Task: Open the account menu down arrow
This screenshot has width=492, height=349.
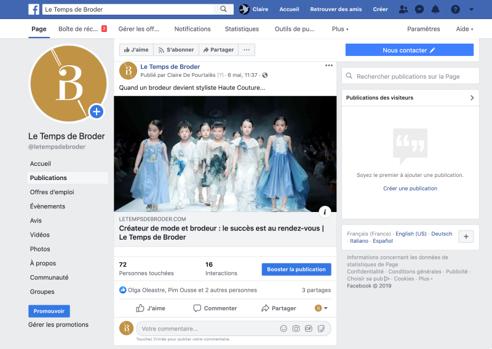Action: pos(471,9)
